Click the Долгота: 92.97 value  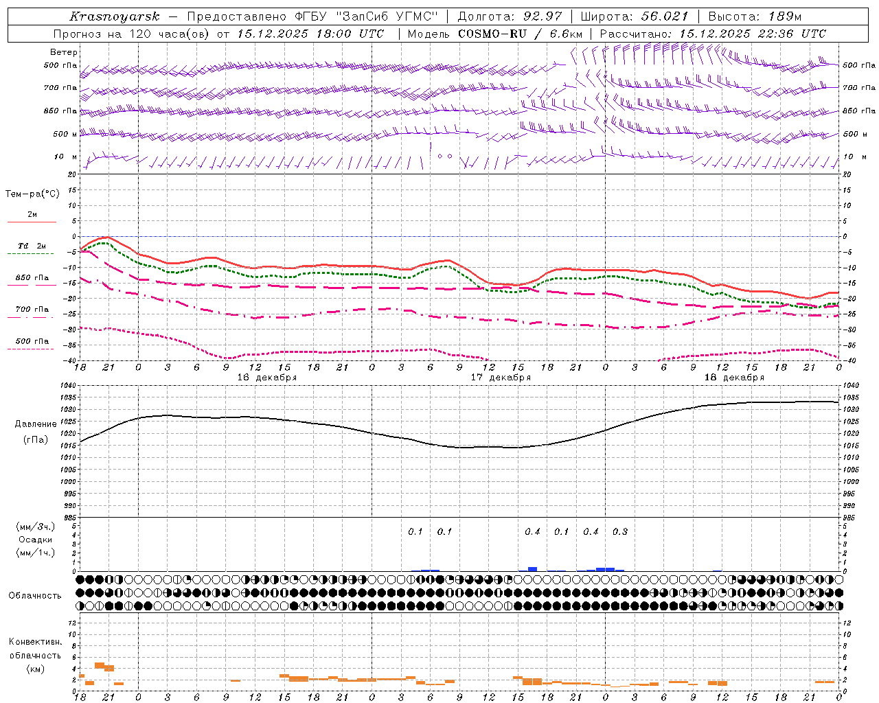[x=510, y=16]
